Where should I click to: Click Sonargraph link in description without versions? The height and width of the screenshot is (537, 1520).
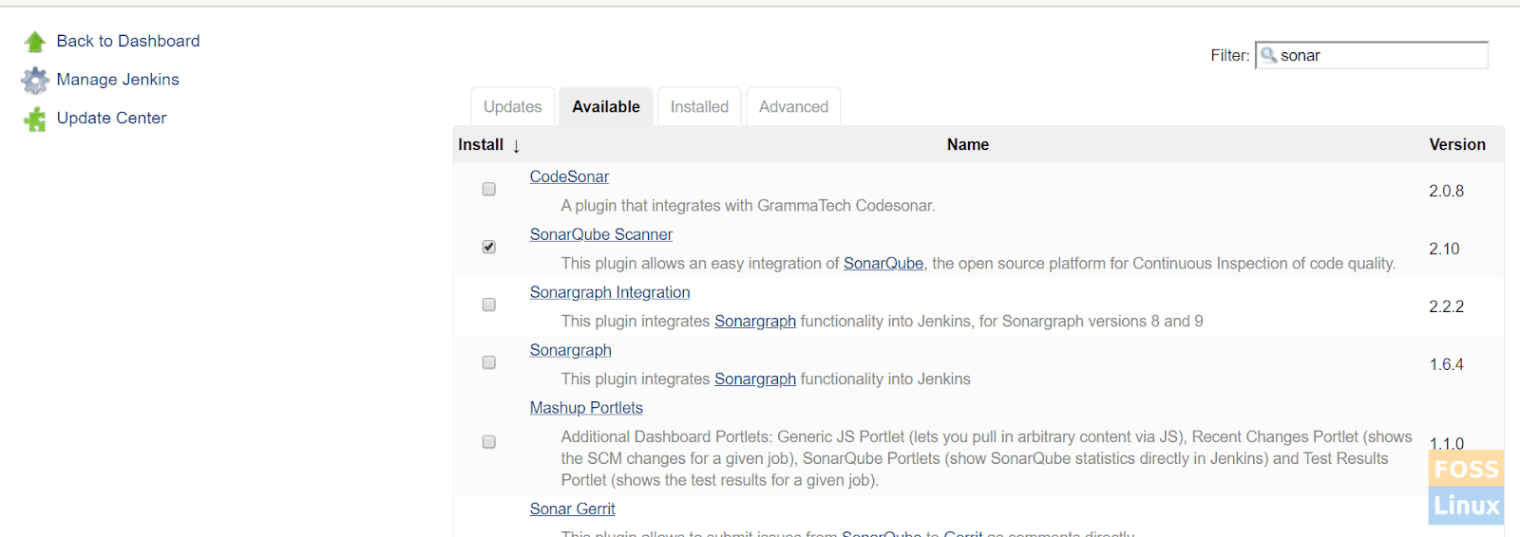coord(755,379)
